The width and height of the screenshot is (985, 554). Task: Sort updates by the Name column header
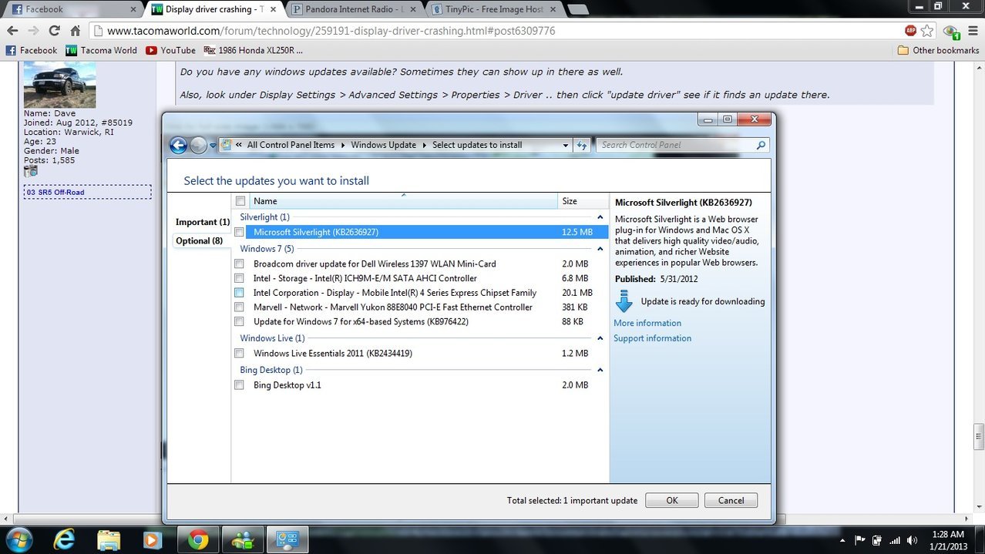402,201
